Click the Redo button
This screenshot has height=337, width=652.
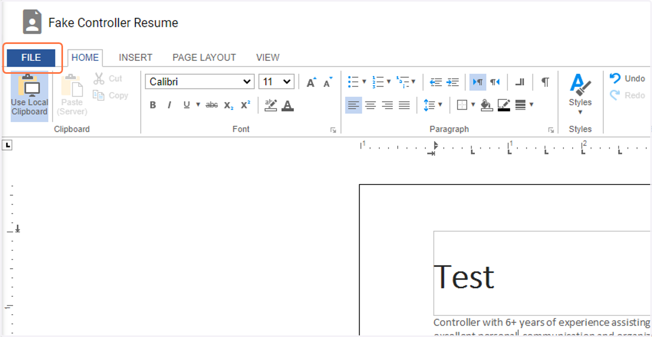[x=627, y=96]
